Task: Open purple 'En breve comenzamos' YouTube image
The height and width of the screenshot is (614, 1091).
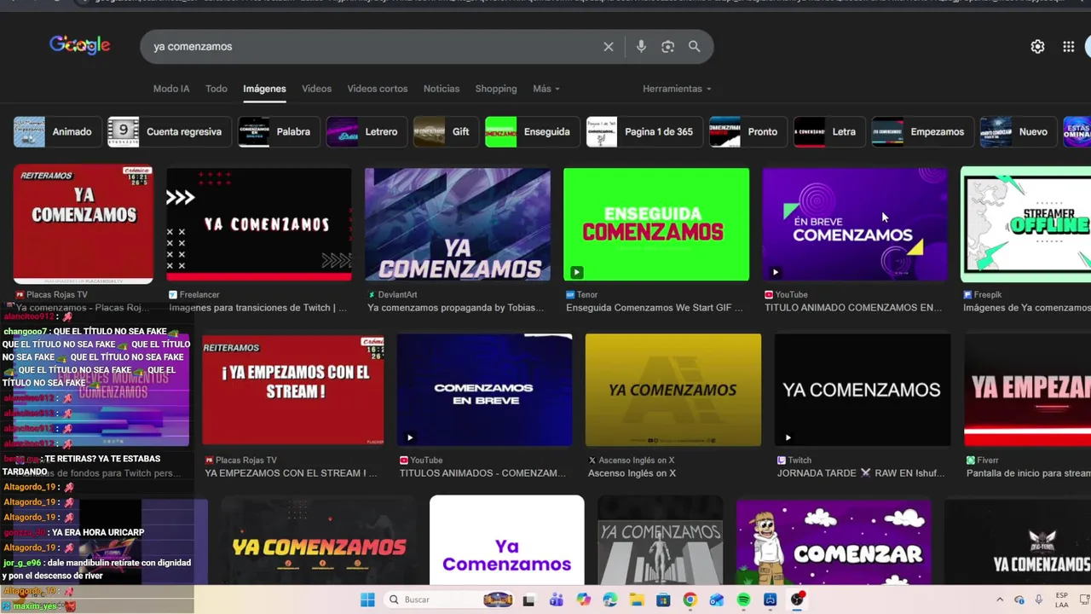Action: pos(854,224)
